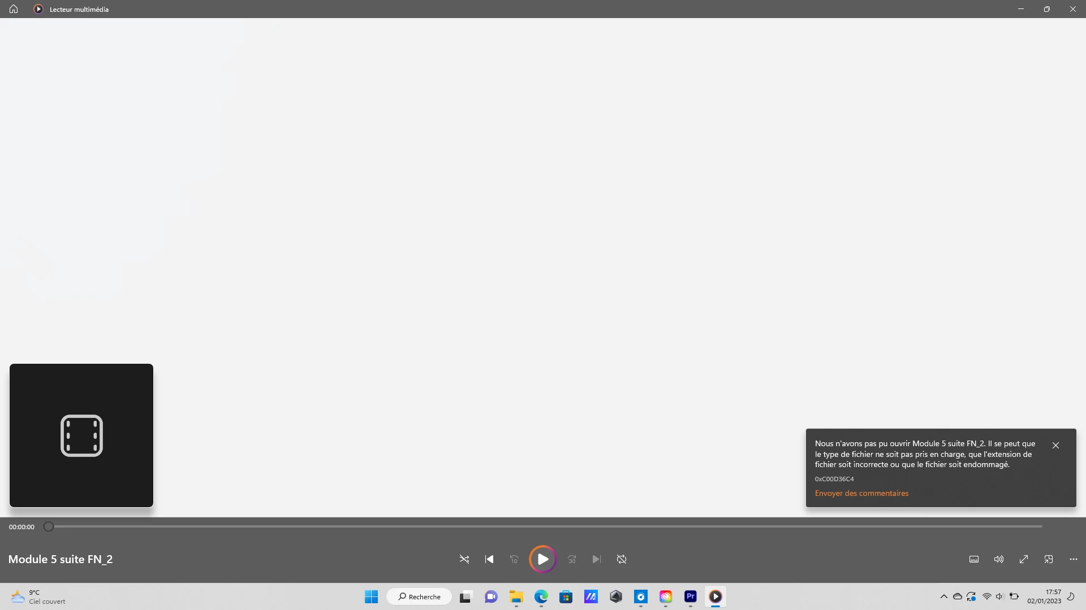1086x610 pixels.
Task: Dismiss the error notification
Action: (x=1055, y=446)
